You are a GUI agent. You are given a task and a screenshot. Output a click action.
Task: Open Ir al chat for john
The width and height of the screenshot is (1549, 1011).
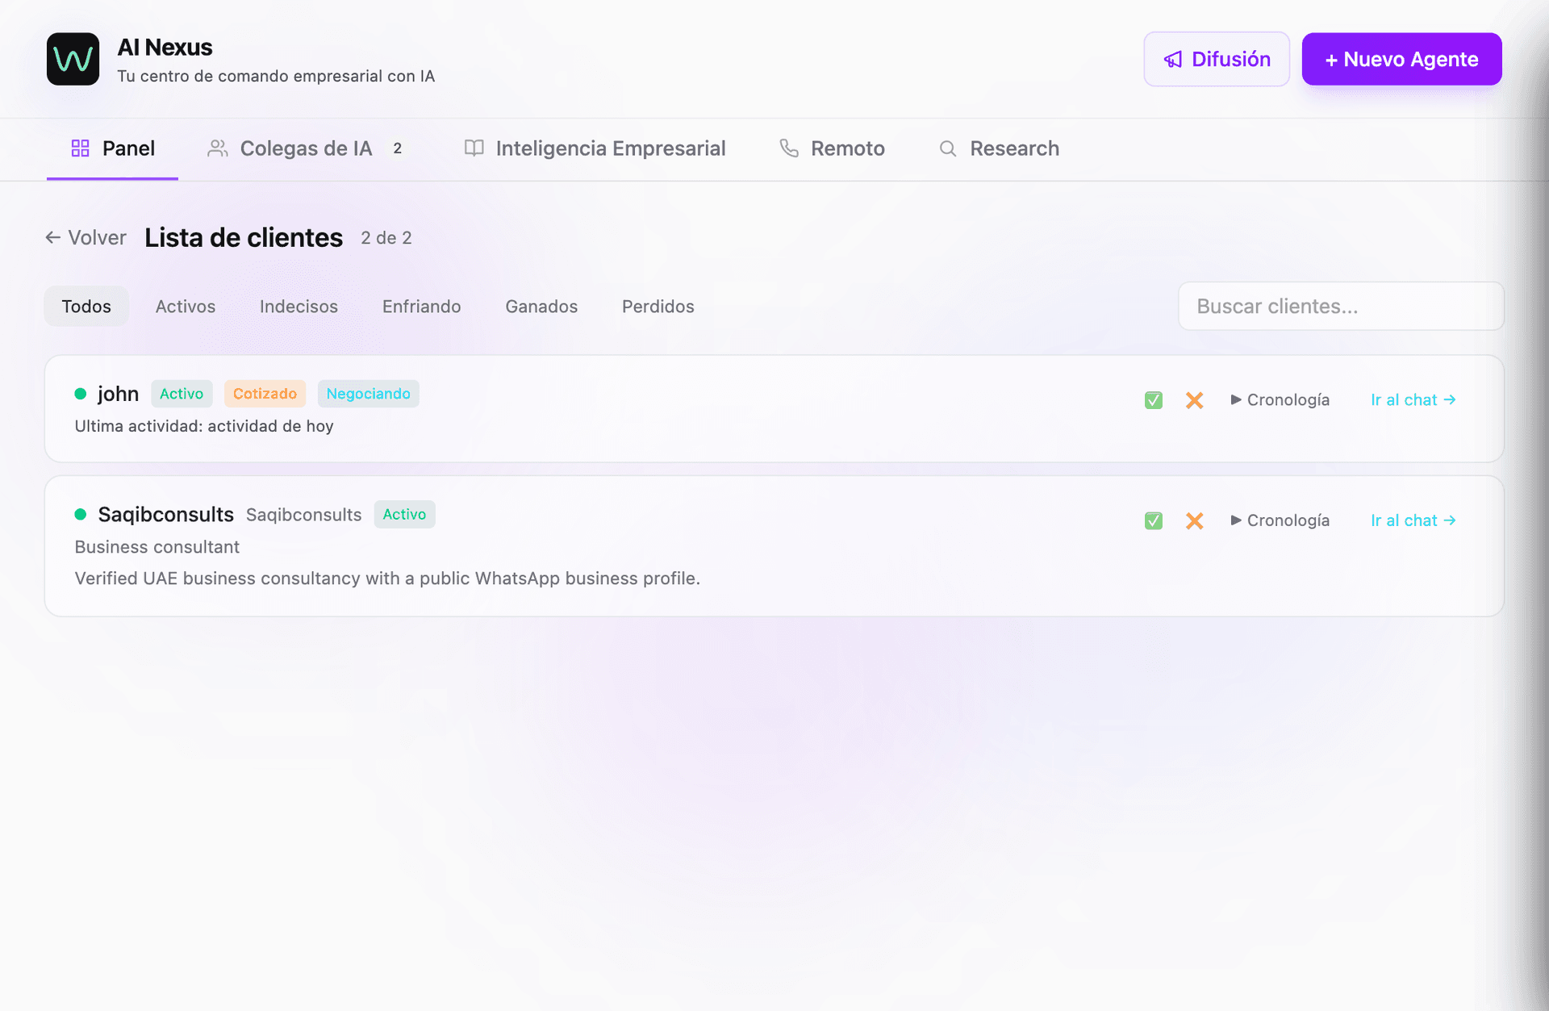pos(1413,400)
